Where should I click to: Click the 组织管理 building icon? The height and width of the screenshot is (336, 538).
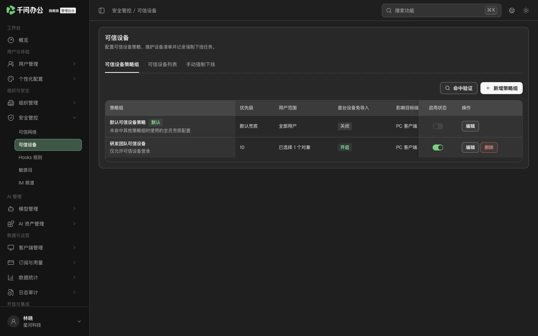pos(11,103)
